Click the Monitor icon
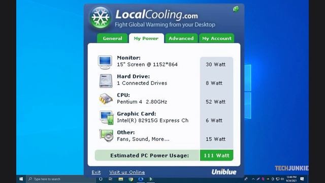The height and width of the screenshot is (183, 325). pyautogui.click(x=105, y=62)
